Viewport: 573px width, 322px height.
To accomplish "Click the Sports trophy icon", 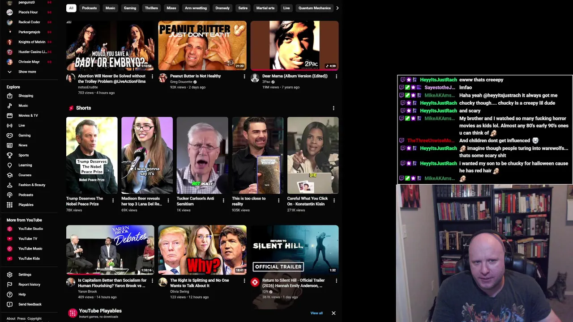I will click(x=9, y=155).
